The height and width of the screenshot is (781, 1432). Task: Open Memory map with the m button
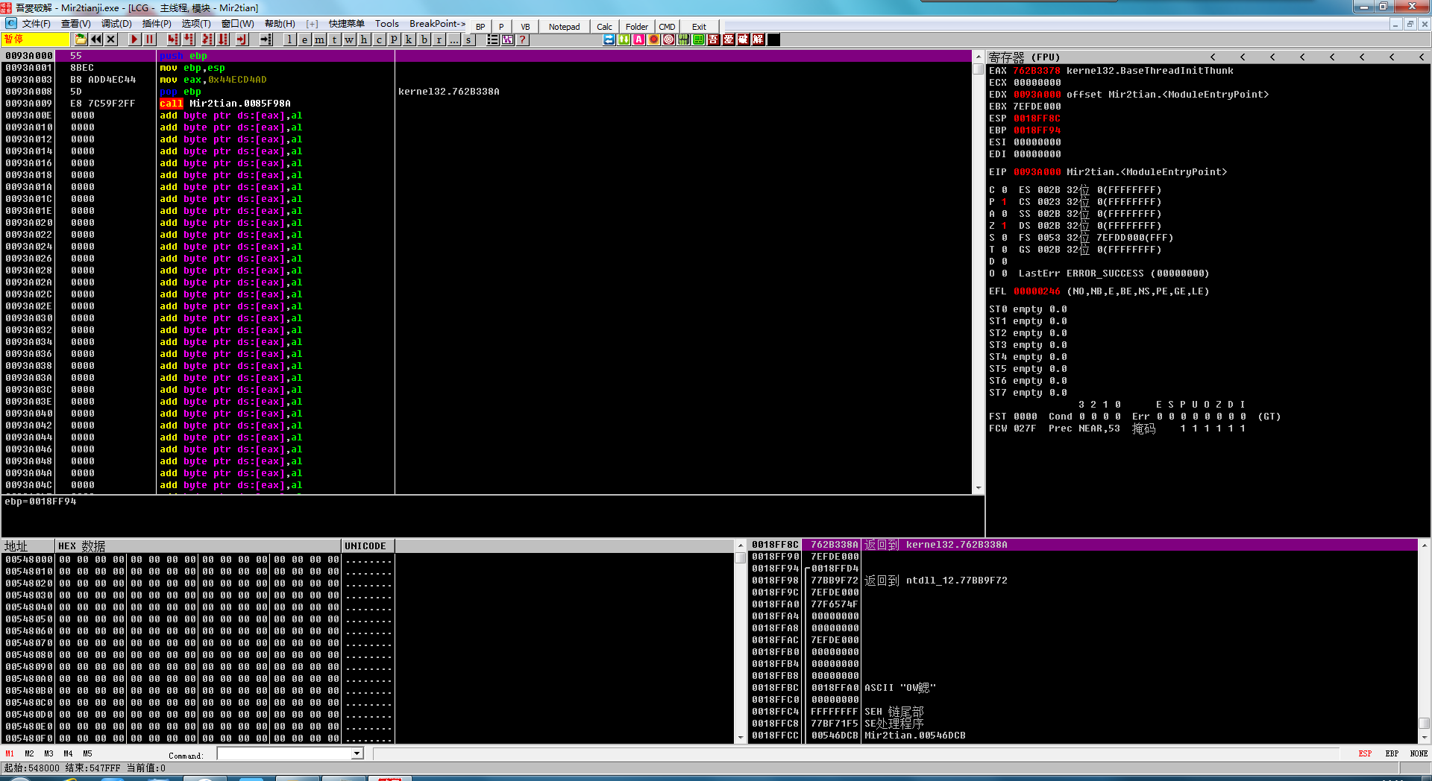(x=319, y=39)
